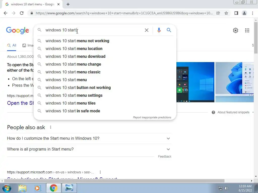This screenshot has height=193, width=258.
Task: Click the horizontal scrollbar thumb
Action: pos(114,181)
